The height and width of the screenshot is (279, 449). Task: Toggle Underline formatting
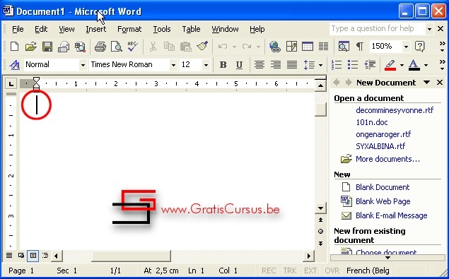[x=239, y=65]
